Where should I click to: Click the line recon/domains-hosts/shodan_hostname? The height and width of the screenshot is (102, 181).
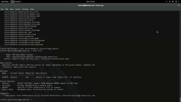click(x=22, y=30)
